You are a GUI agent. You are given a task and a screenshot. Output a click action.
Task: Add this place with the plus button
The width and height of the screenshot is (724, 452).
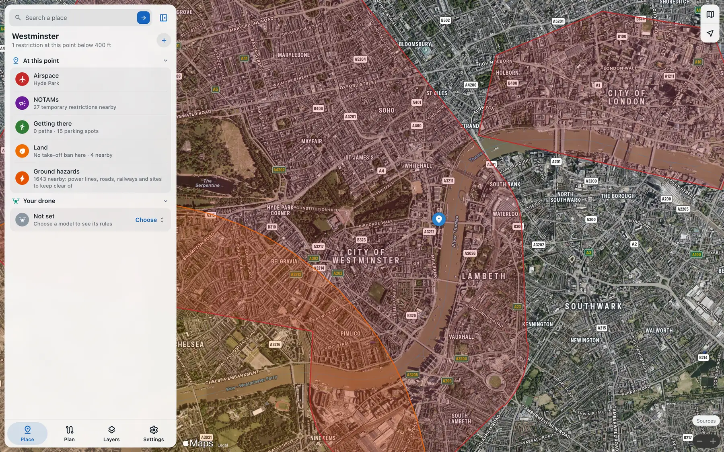tap(164, 40)
